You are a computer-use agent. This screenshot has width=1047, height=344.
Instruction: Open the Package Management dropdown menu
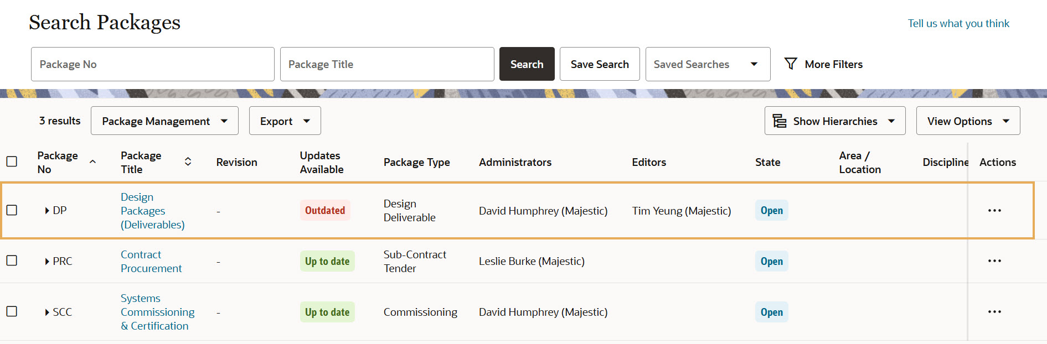164,121
